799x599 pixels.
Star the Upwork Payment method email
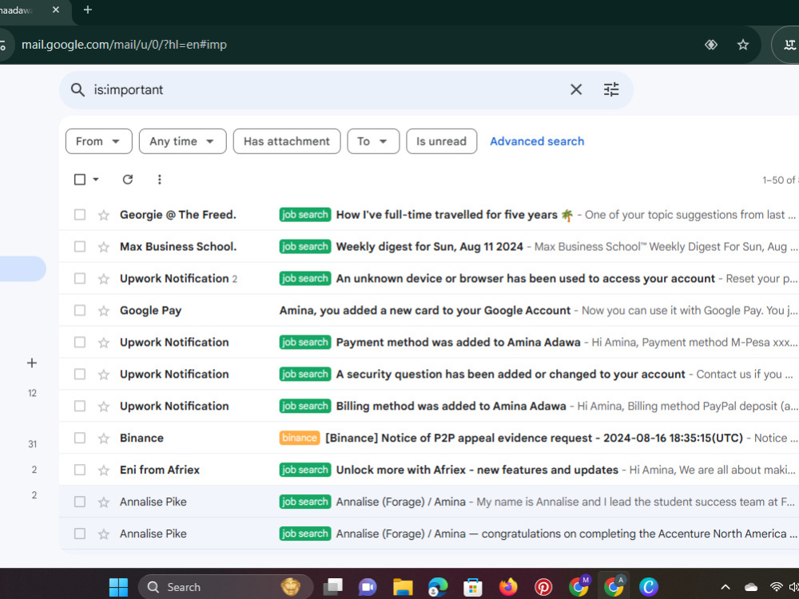pyautogui.click(x=104, y=343)
